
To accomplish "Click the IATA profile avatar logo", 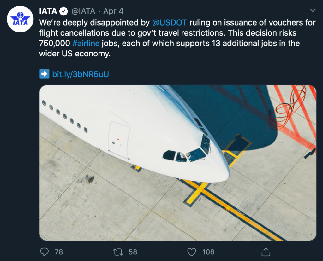I will point(20,19).
